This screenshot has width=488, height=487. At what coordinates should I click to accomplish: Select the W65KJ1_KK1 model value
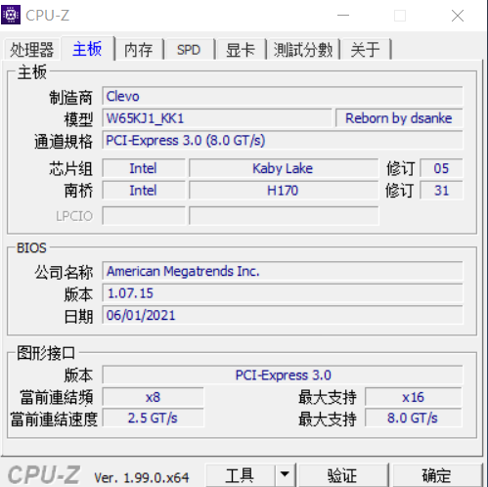pos(217,118)
